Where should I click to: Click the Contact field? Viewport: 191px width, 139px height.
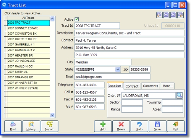coord(129,40)
